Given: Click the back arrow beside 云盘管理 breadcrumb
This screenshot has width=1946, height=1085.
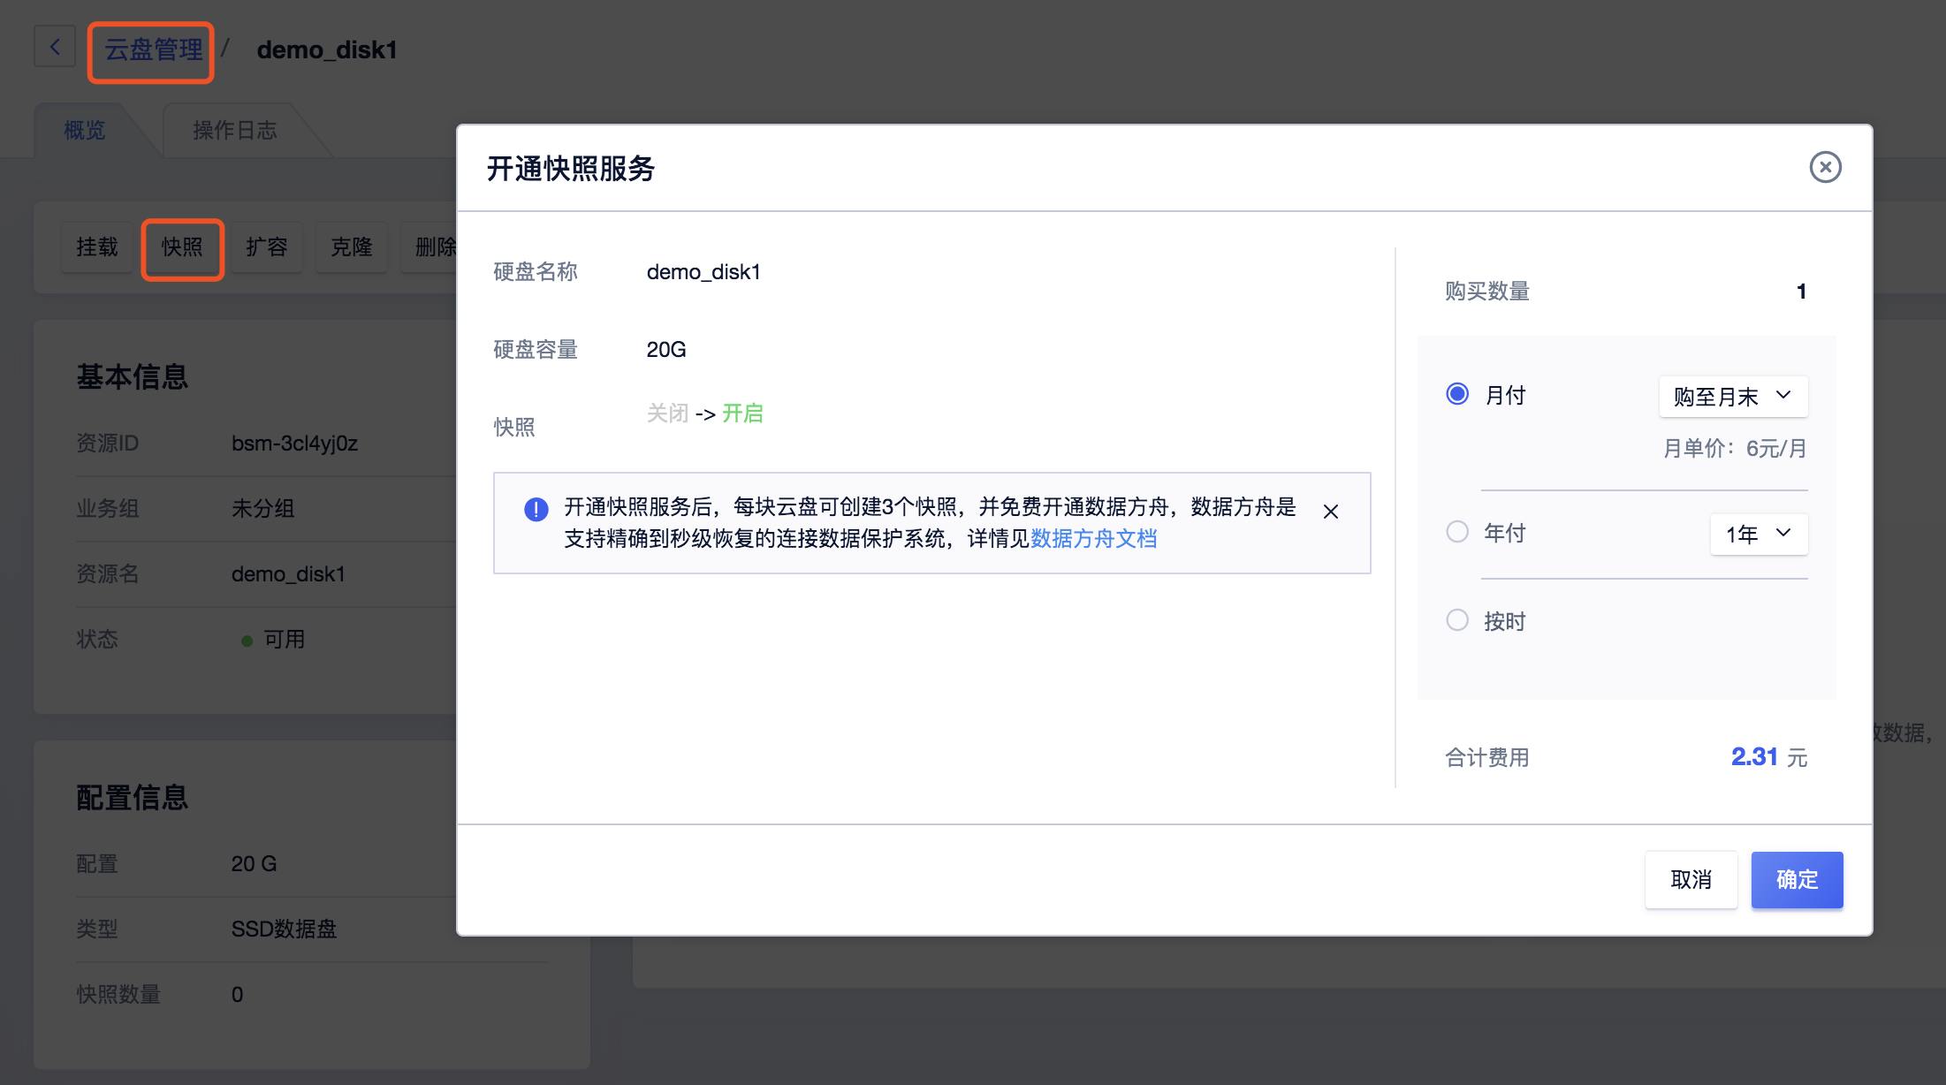Looking at the screenshot, I should pos(55,47).
